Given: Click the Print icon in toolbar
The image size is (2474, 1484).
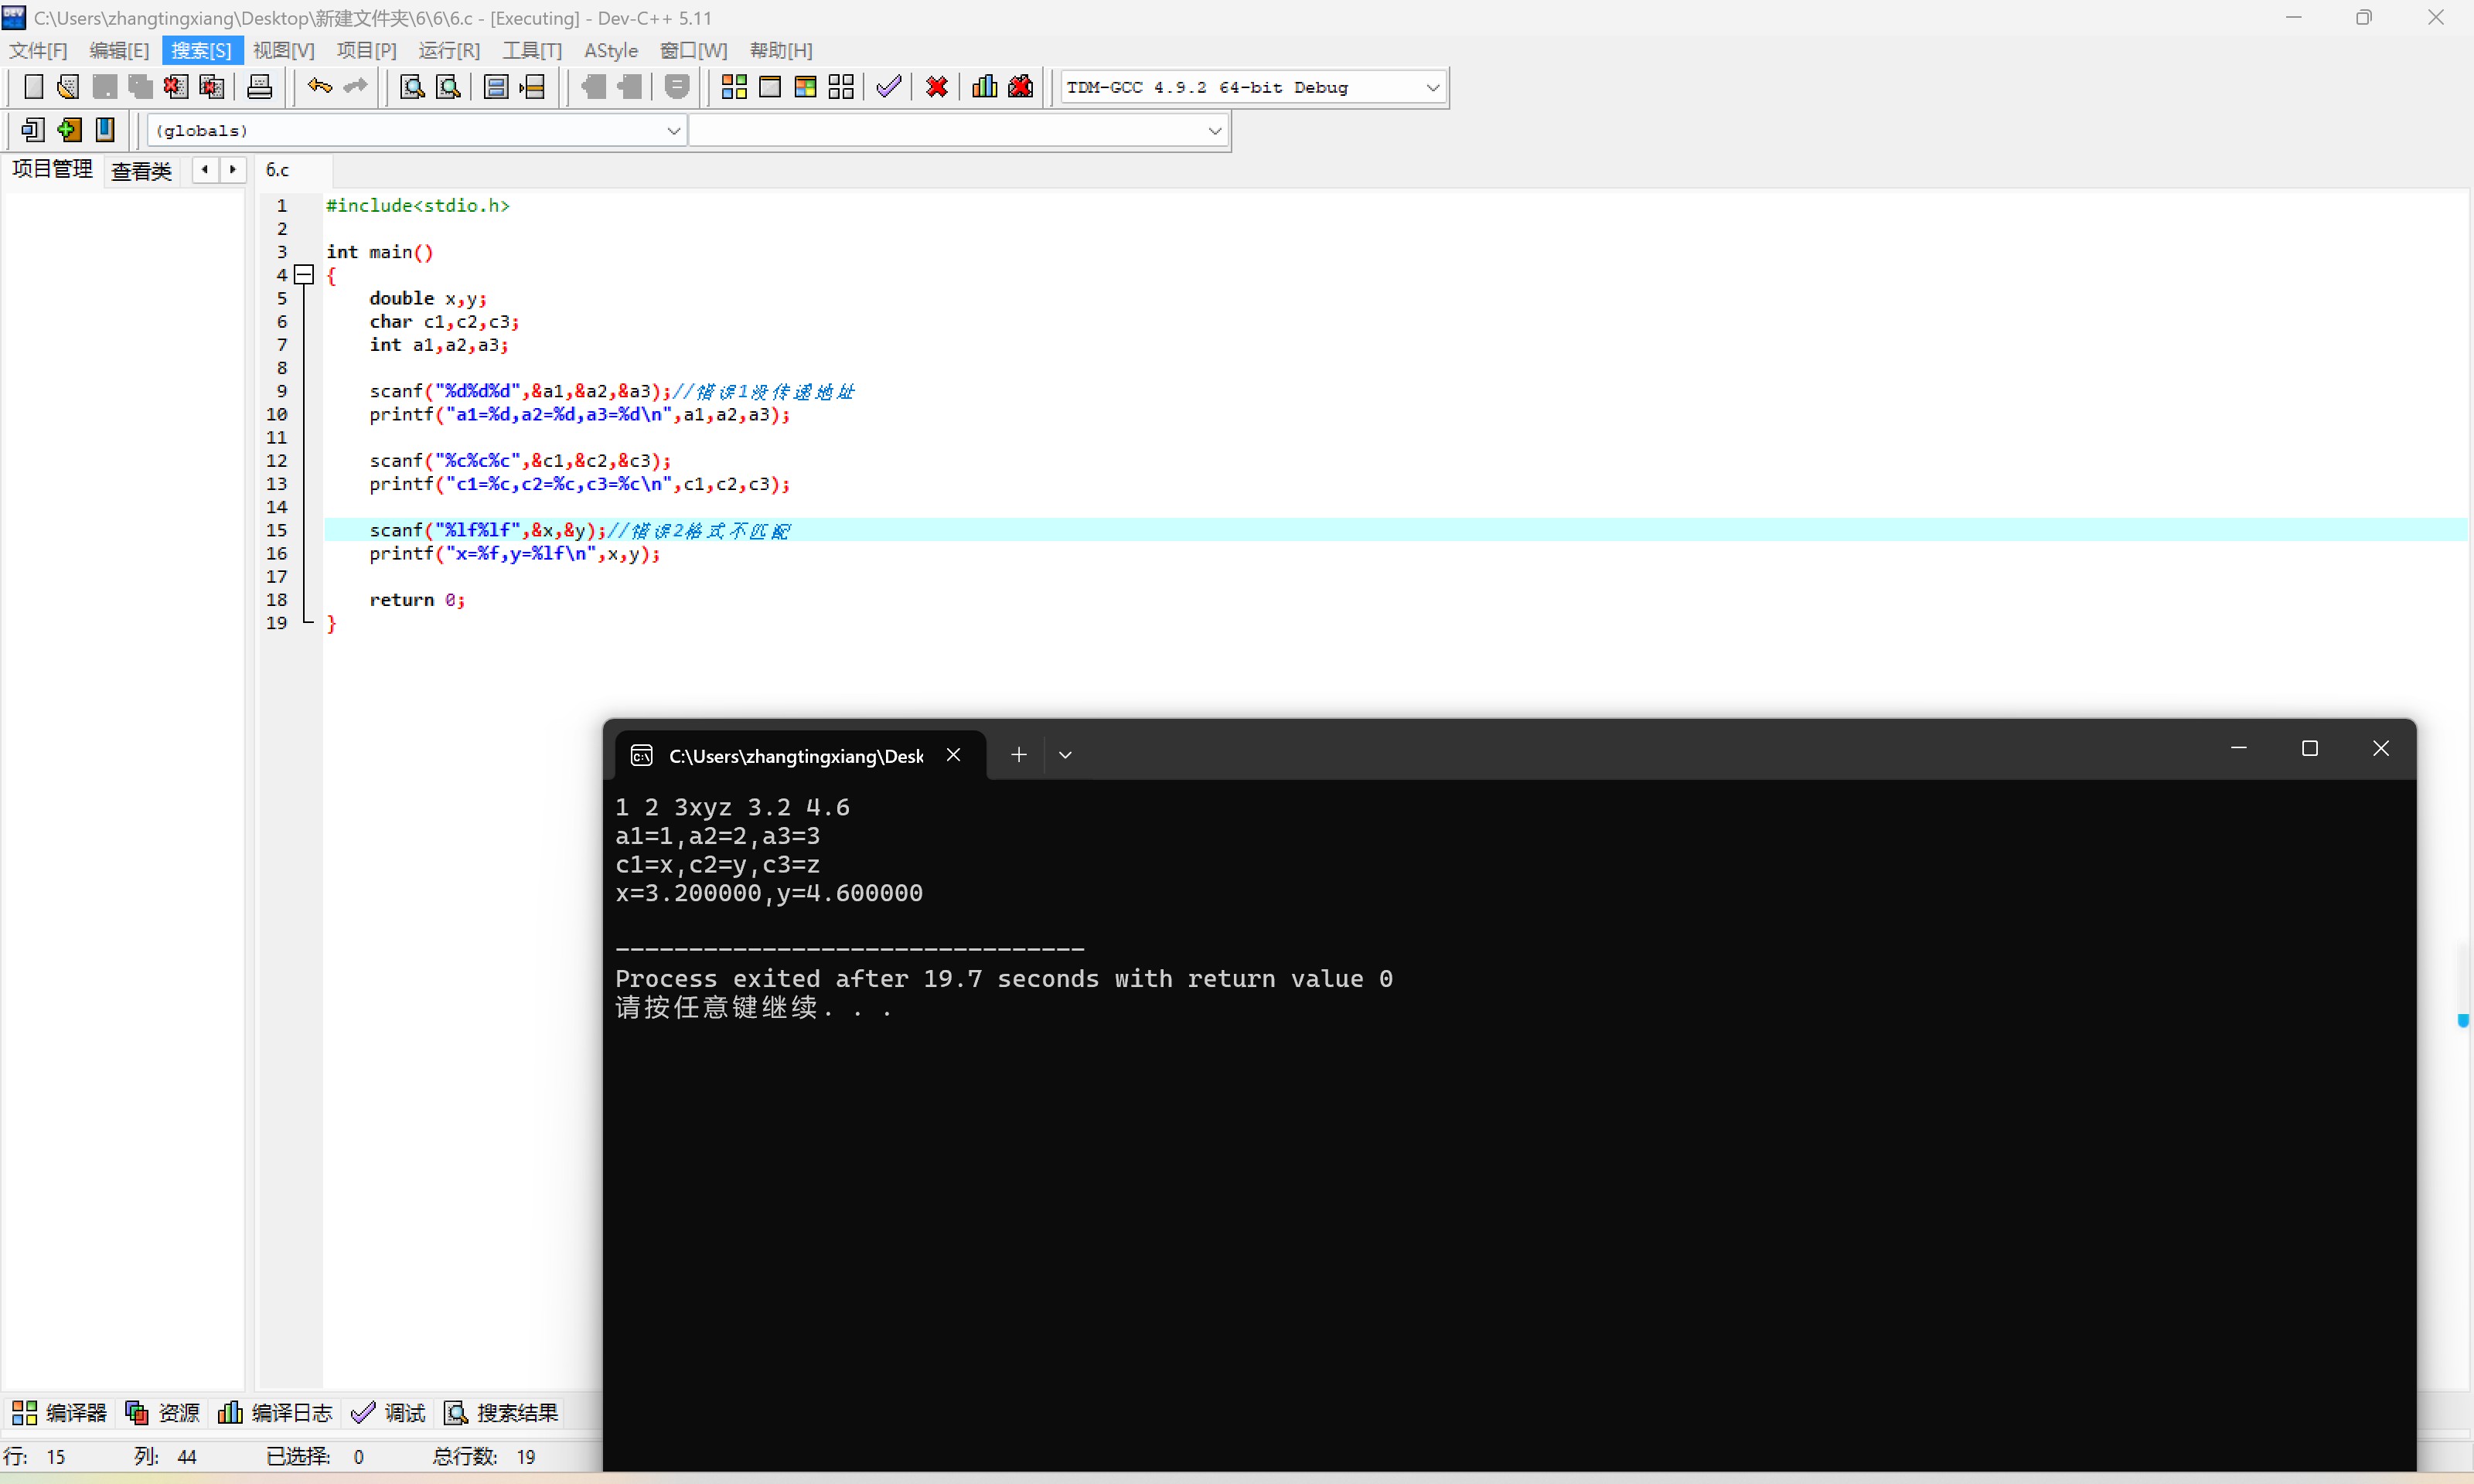Looking at the screenshot, I should (x=259, y=87).
